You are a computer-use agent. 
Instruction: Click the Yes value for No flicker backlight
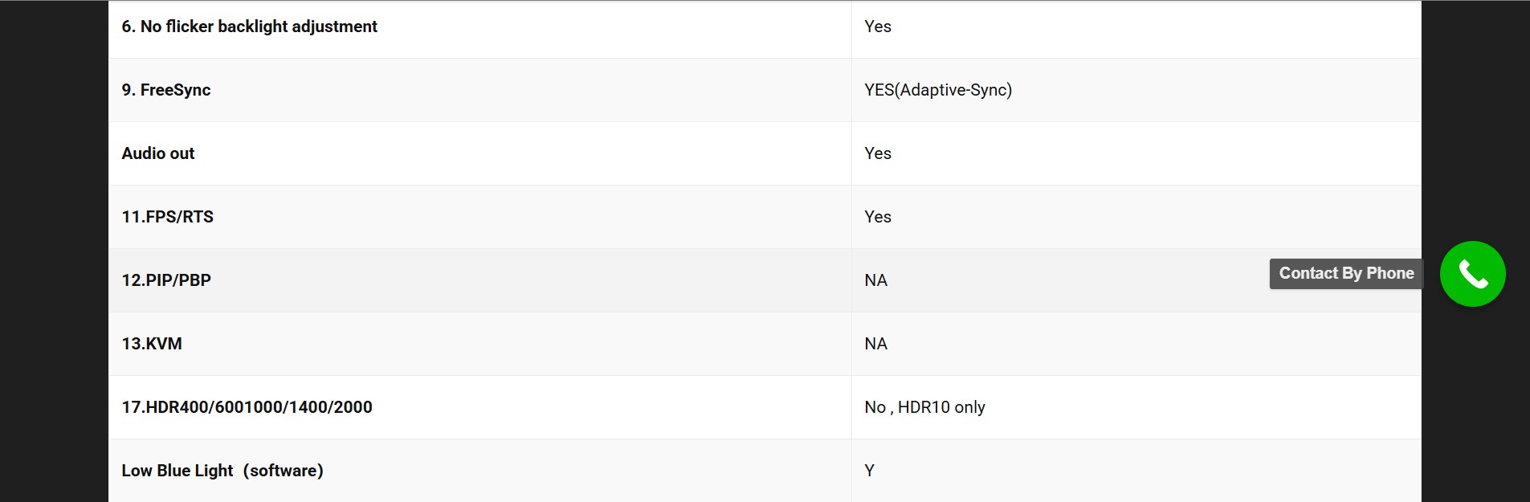coord(878,27)
